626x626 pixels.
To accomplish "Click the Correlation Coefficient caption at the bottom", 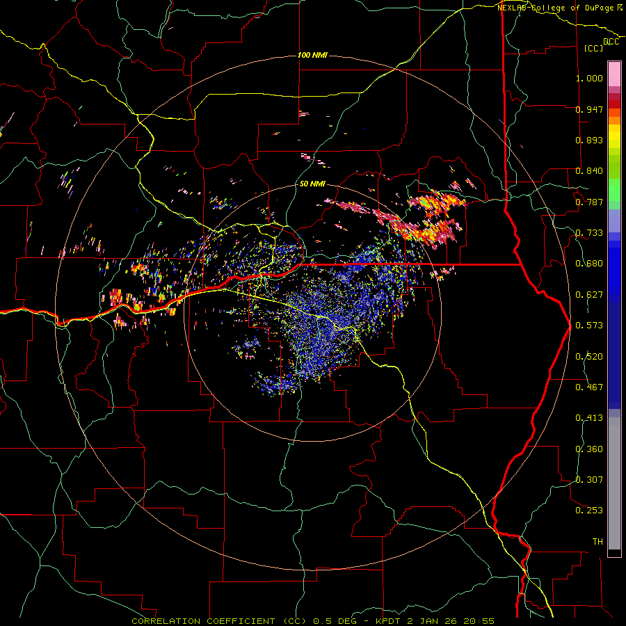I will click(x=313, y=621).
